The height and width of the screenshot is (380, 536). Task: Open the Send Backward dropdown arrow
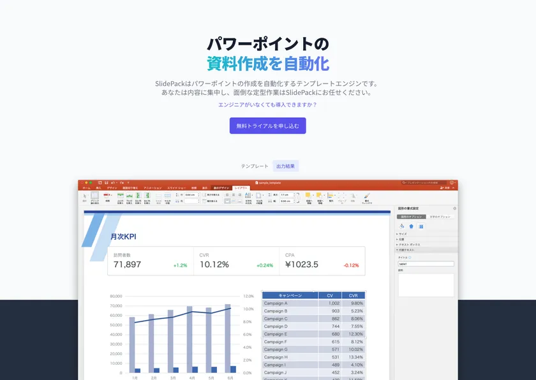(324, 195)
